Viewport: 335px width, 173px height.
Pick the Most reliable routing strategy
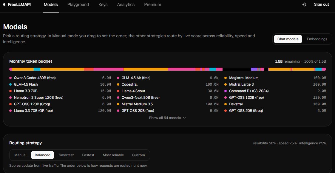coord(113,155)
